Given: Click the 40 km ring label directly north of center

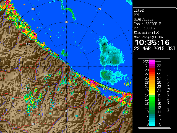Looking at the screenshot, I should [x=66, y=22].
